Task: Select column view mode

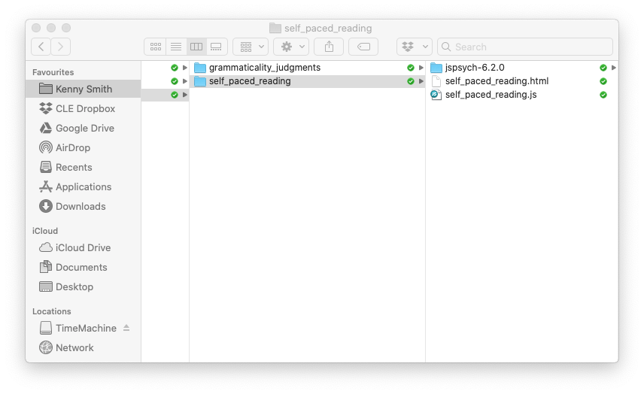Action: [x=196, y=47]
